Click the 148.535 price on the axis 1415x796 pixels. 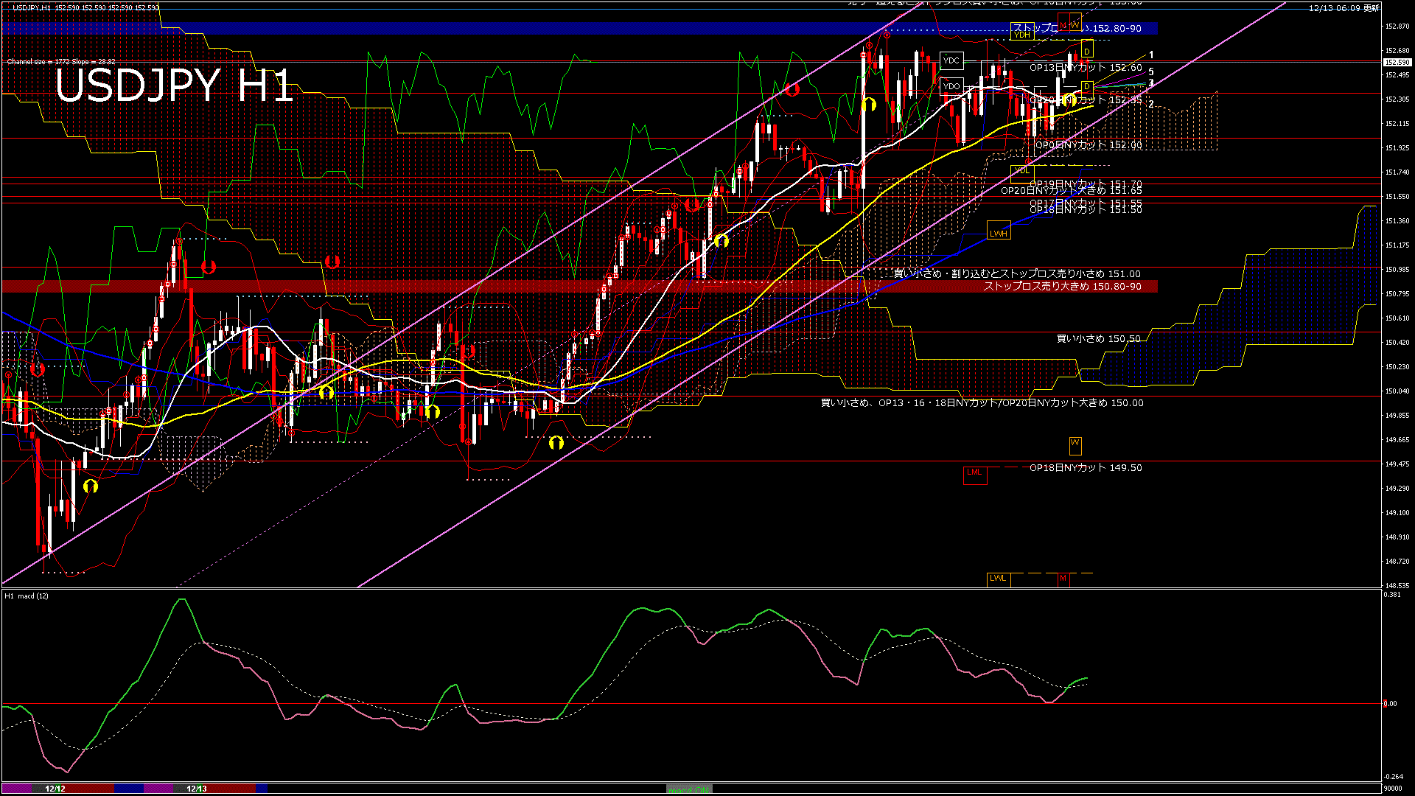(x=1397, y=586)
